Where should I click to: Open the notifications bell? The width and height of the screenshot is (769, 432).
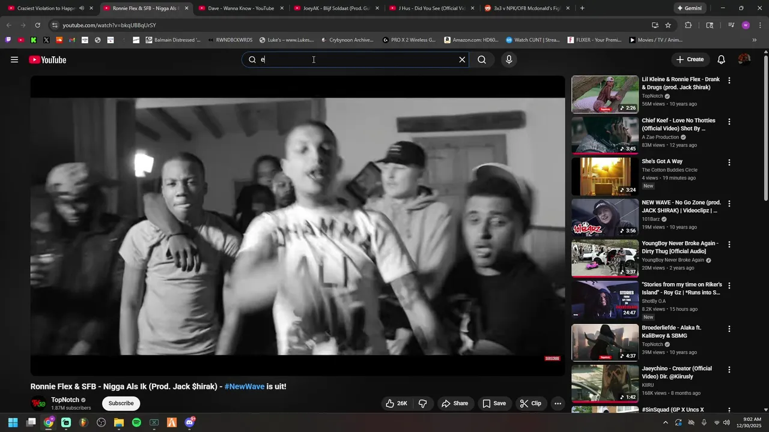pos(722,59)
